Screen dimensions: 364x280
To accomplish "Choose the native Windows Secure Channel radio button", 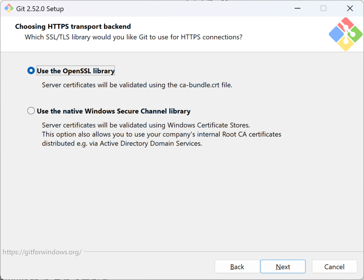I will tap(31, 111).
